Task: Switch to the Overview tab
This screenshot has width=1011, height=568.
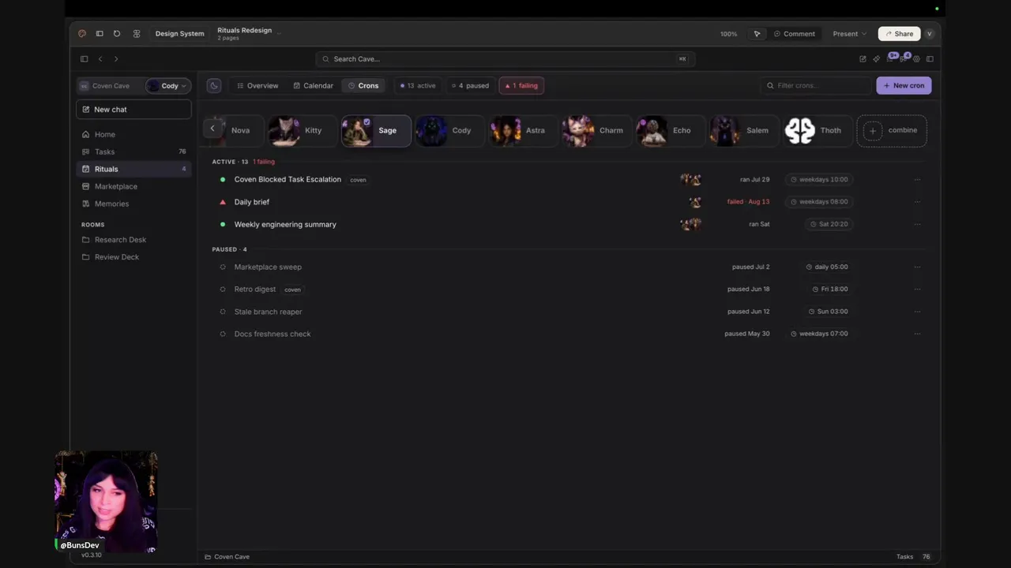Action: tap(257, 85)
